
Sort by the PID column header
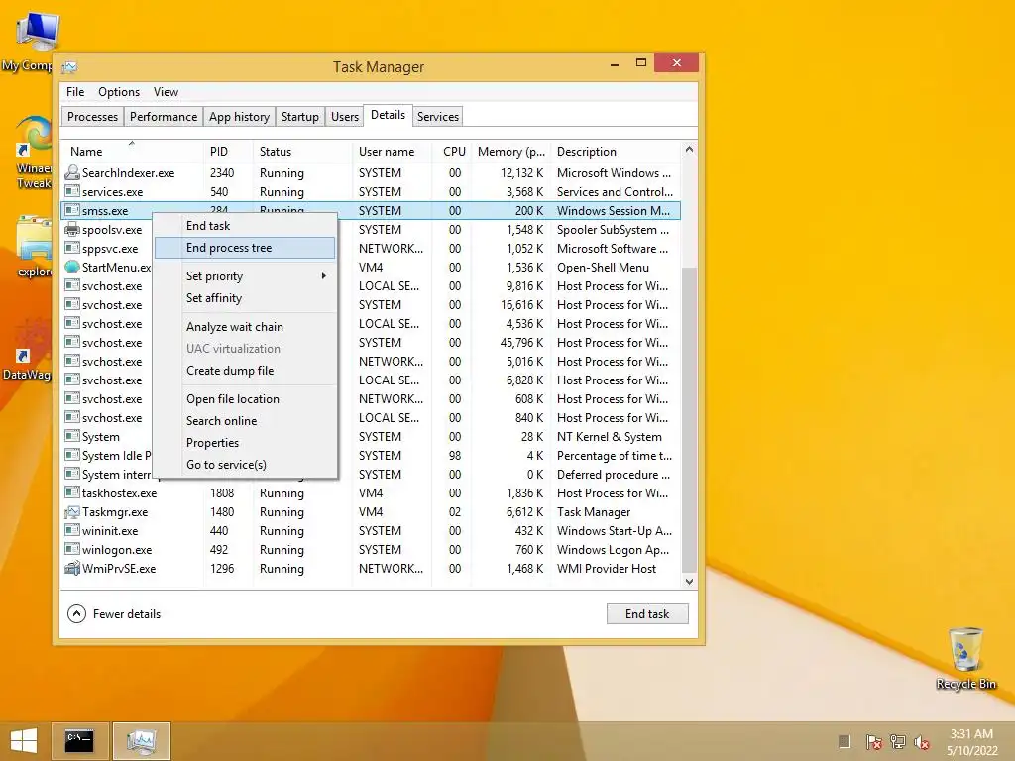[x=228, y=152]
